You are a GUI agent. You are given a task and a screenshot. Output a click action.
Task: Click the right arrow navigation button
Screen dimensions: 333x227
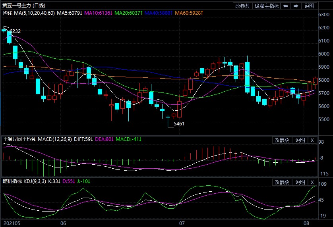point(296,6)
